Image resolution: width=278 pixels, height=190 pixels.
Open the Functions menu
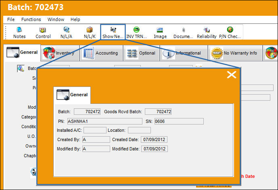[x=31, y=19]
